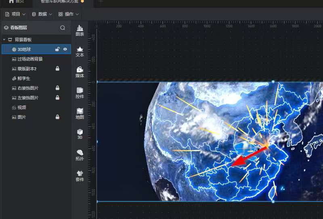Image resolution: width=323 pixels, height=219 pixels.
Task: Select the 背景看板 board row
Action: click(36, 40)
